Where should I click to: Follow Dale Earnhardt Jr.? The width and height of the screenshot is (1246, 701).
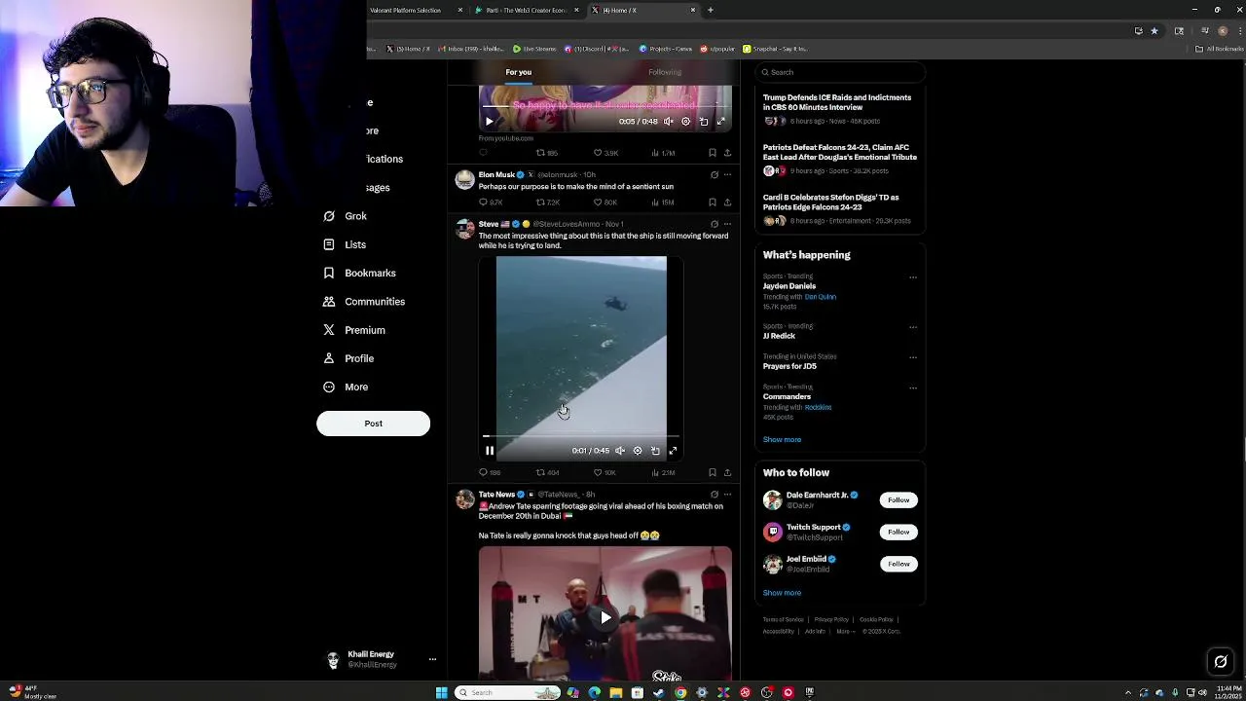(x=898, y=500)
